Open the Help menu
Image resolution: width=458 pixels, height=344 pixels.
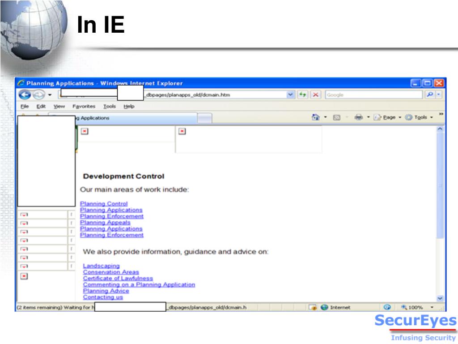(129, 106)
